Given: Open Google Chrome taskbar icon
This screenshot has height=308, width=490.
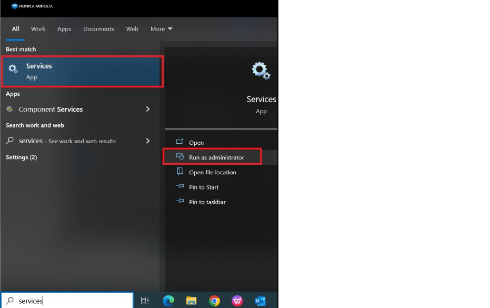Looking at the screenshot, I should coord(214,301).
